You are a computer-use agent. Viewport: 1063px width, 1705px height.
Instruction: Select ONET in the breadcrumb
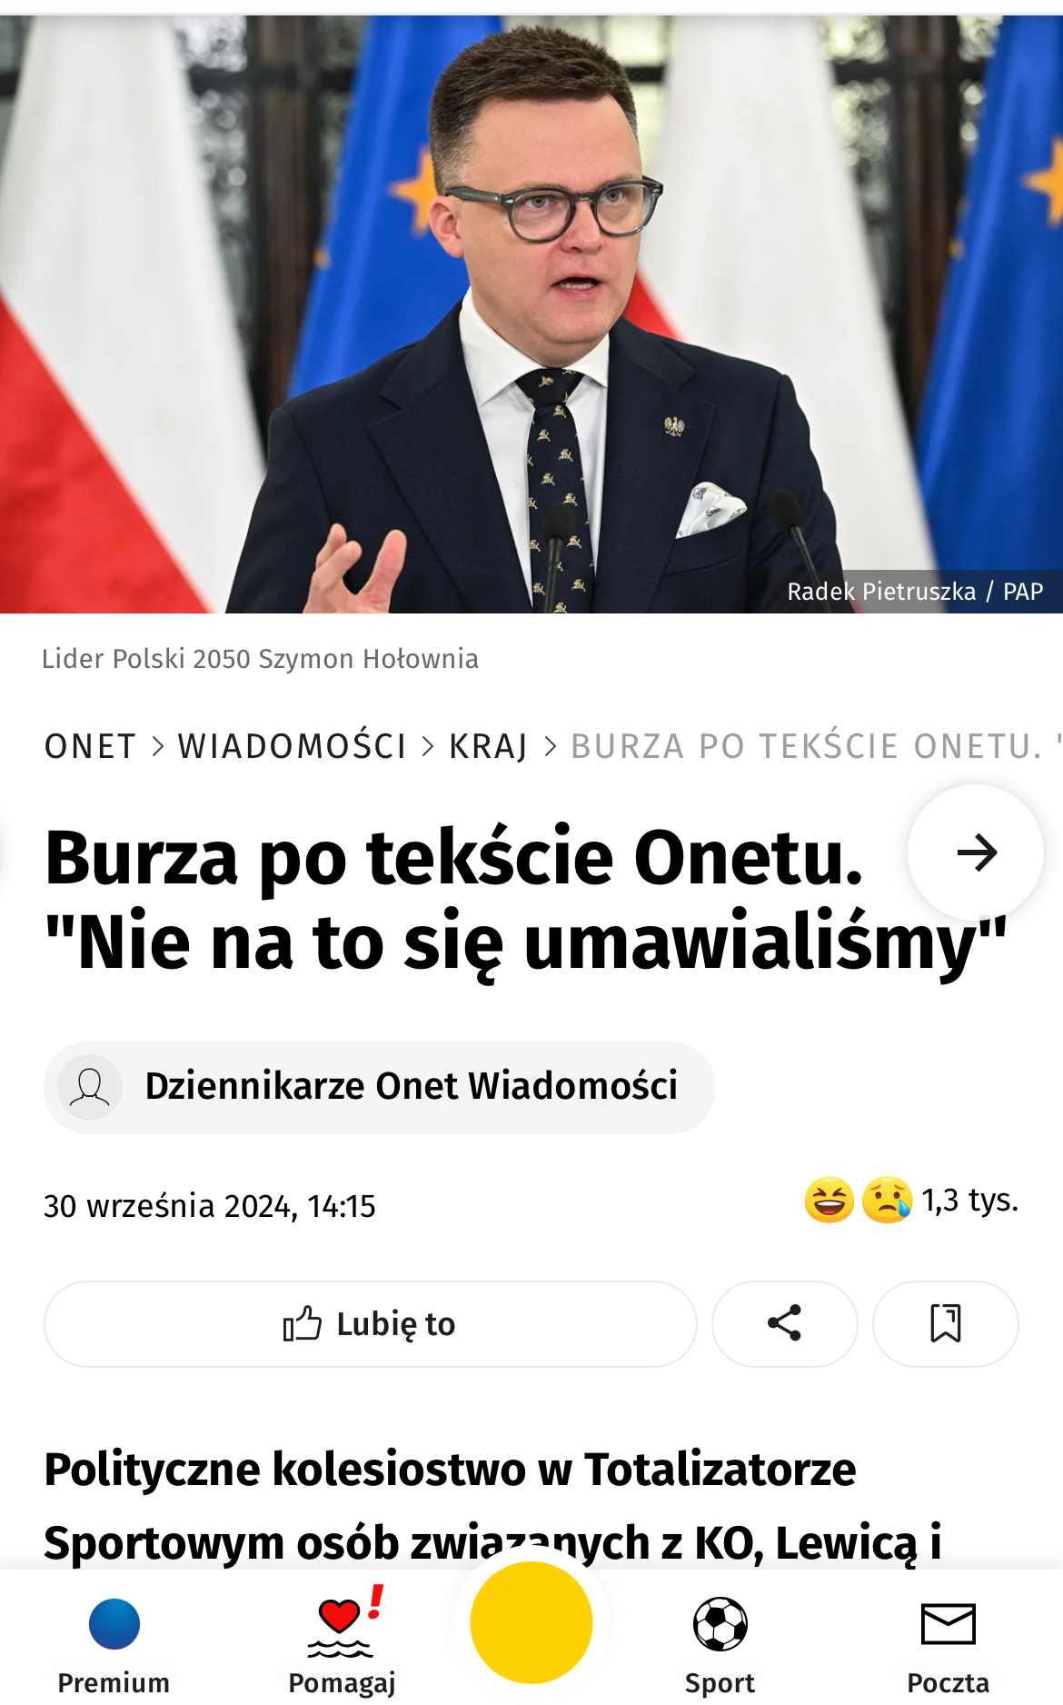(91, 746)
